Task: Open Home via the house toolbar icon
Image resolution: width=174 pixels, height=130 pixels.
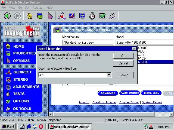Action: coord(30,16)
